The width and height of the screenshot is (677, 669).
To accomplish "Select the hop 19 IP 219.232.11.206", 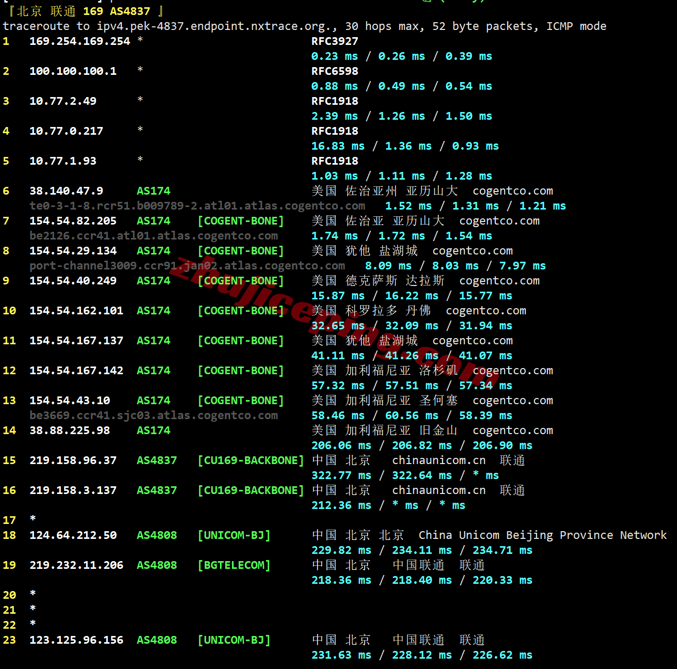I will click(x=76, y=565).
